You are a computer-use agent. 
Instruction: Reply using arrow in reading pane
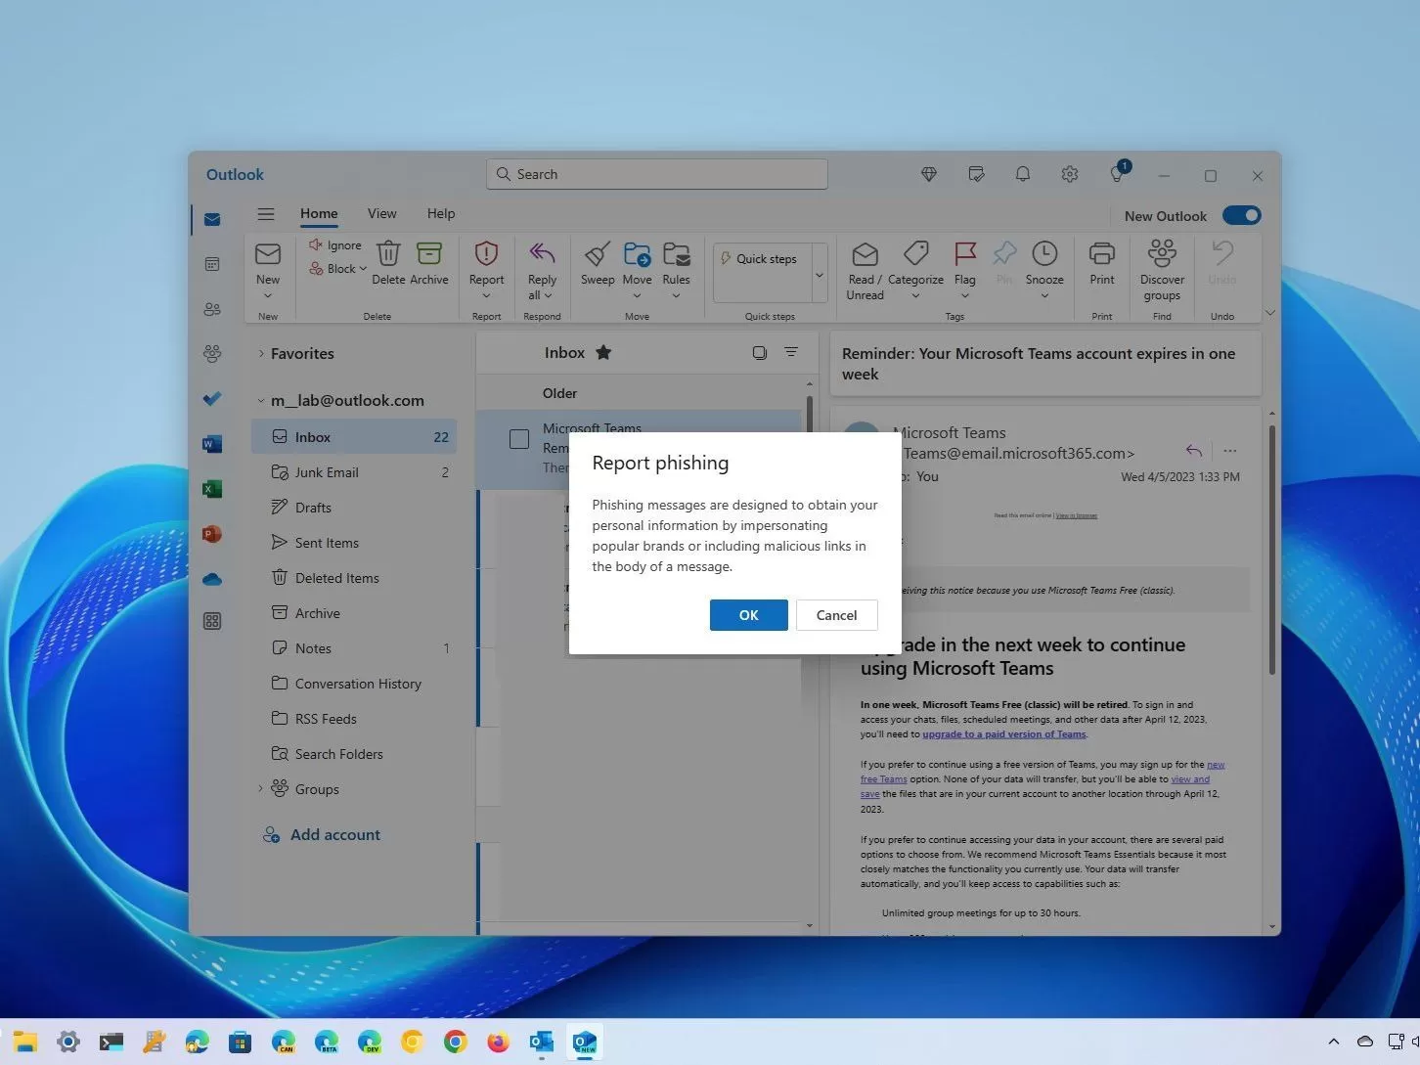coord(1194,451)
